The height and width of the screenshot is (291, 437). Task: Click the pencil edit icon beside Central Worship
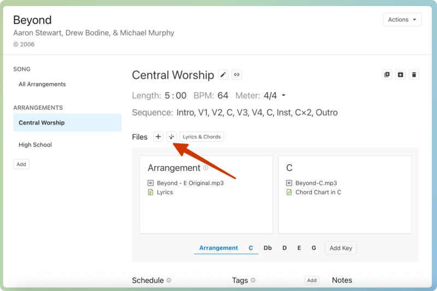[223, 75]
